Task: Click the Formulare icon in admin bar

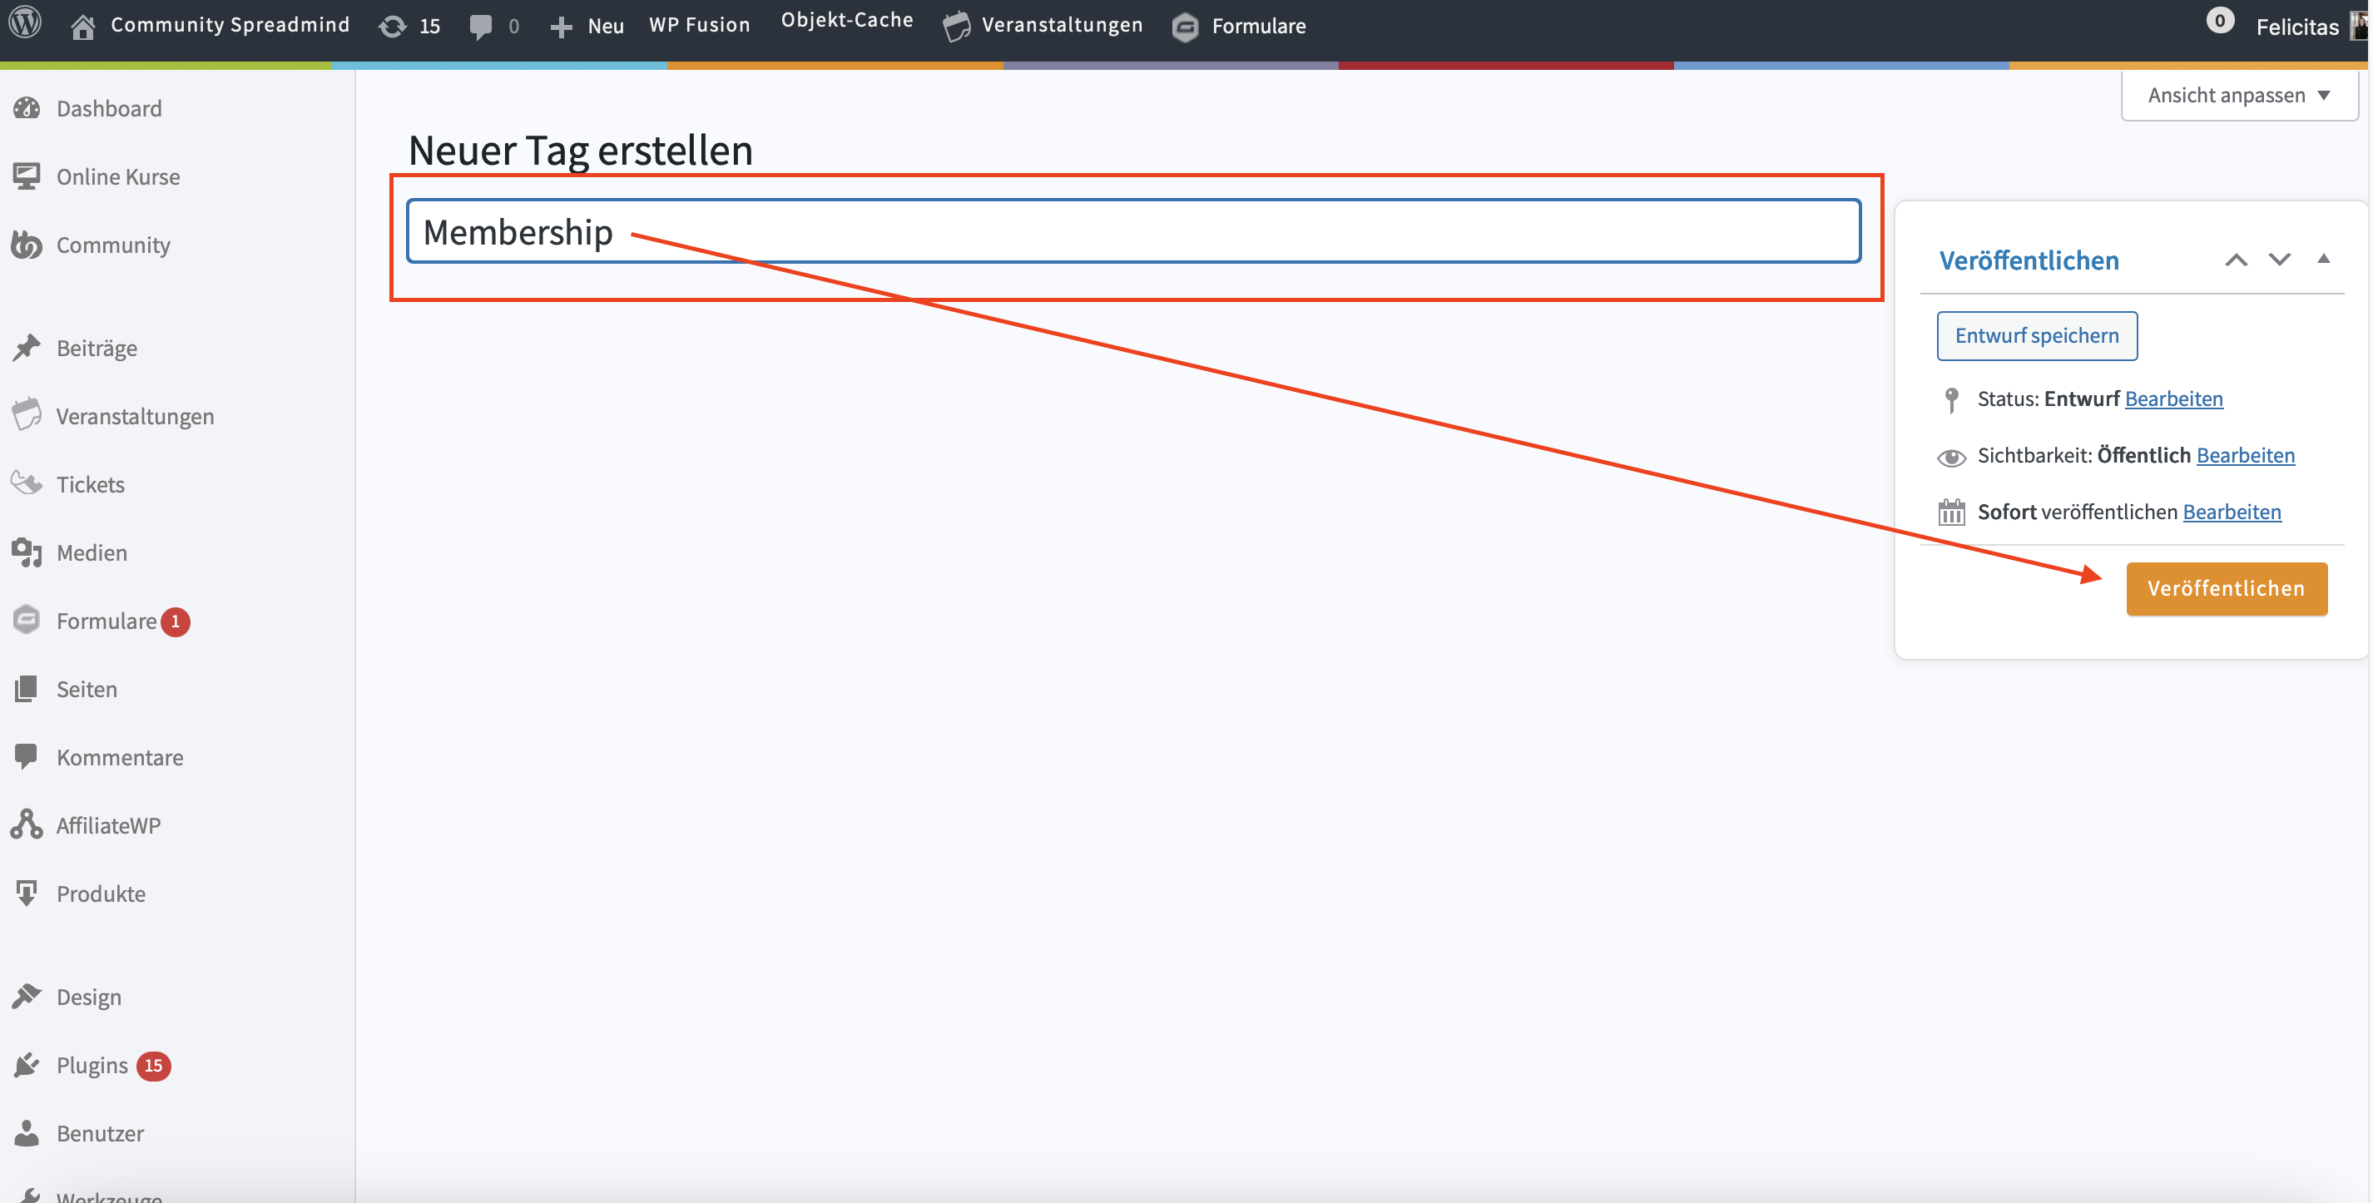Action: [x=1186, y=27]
